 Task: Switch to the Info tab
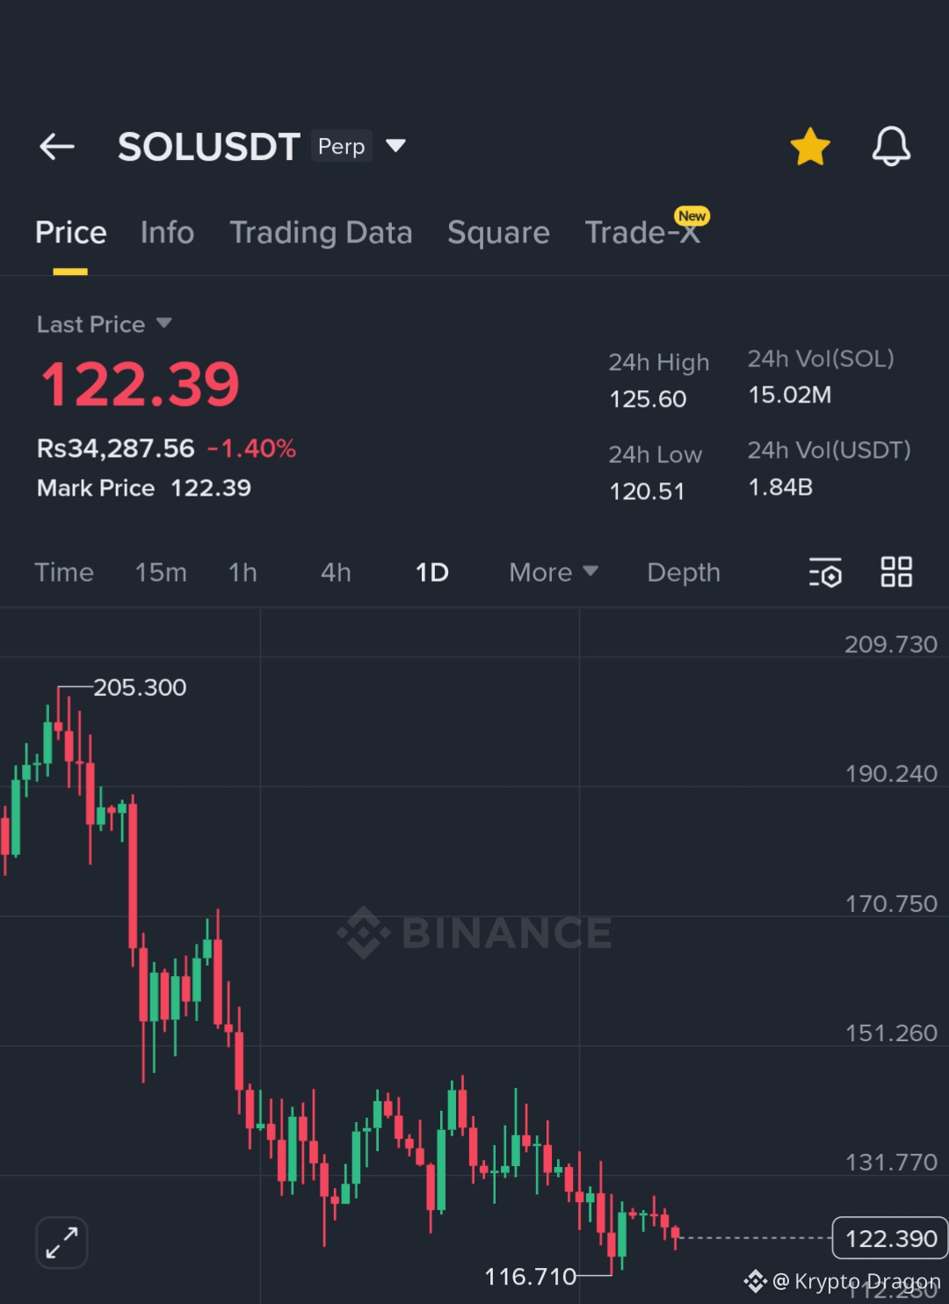pos(167,232)
